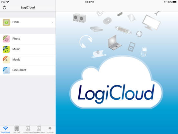Viewport: 178px width, 134px height.
Task: Open the Upload Status tab
Action: pos(28,130)
